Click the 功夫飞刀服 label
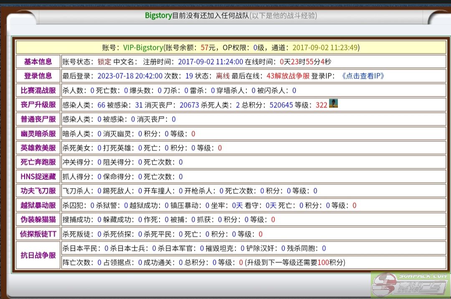Image resolution: width=451 pixels, height=299 pixels. tap(38, 191)
